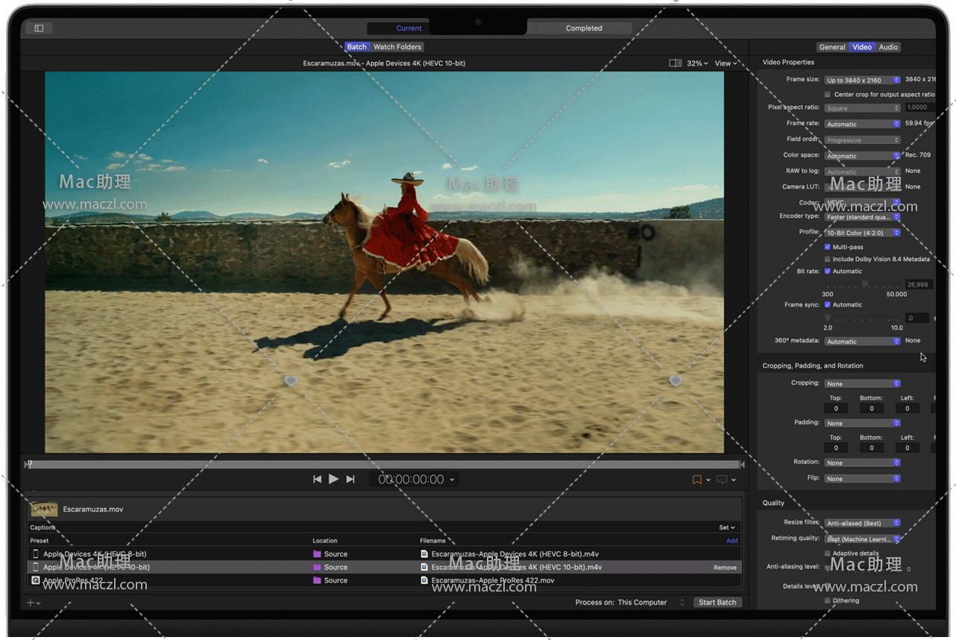Switch to the Completed tab
This screenshot has width=956, height=640.
583,28
